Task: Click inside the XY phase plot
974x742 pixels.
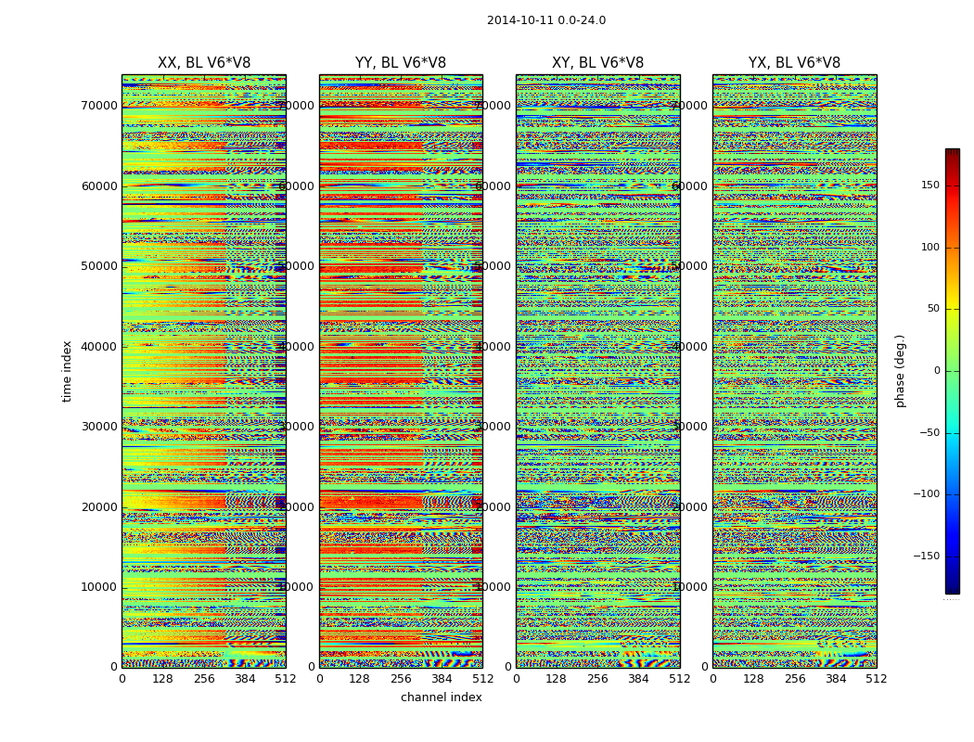Action: 597,371
